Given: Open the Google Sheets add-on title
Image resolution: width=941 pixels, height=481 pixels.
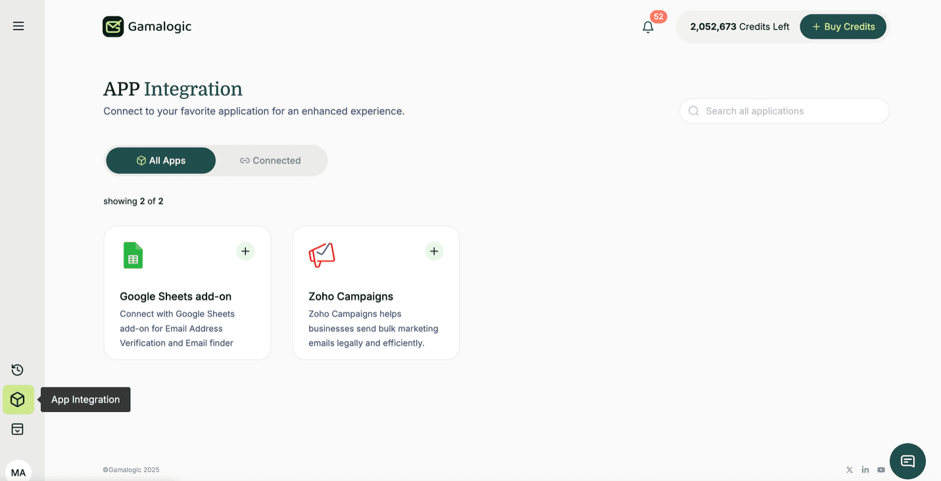Looking at the screenshot, I should click(x=176, y=296).
